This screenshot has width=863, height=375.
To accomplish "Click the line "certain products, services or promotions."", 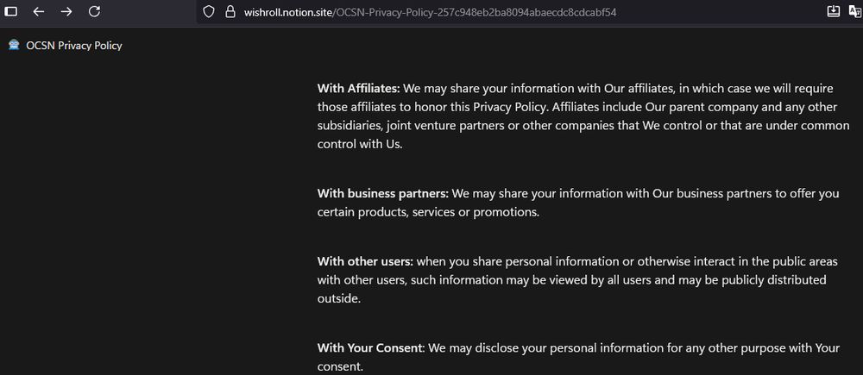I will (428, 212).
